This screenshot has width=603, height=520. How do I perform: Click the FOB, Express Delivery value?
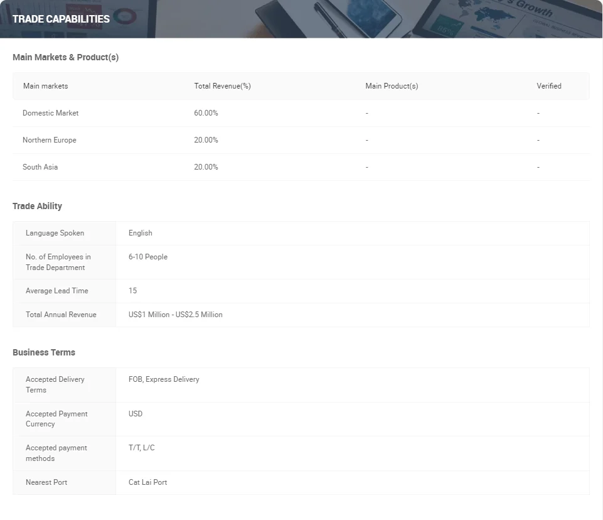click(x=164, y=379)
